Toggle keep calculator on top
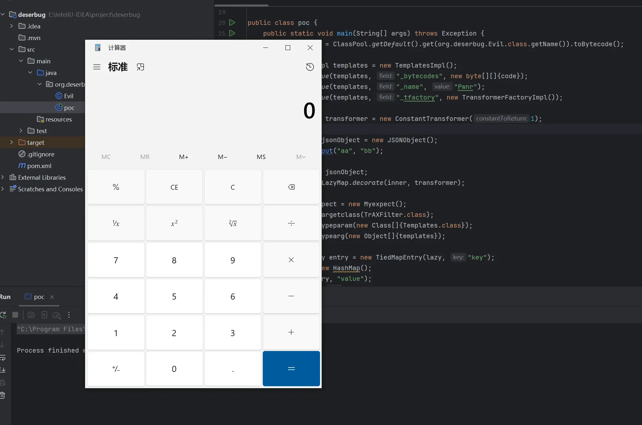Screen dimensions: 642x425 [x=140, y=67]
